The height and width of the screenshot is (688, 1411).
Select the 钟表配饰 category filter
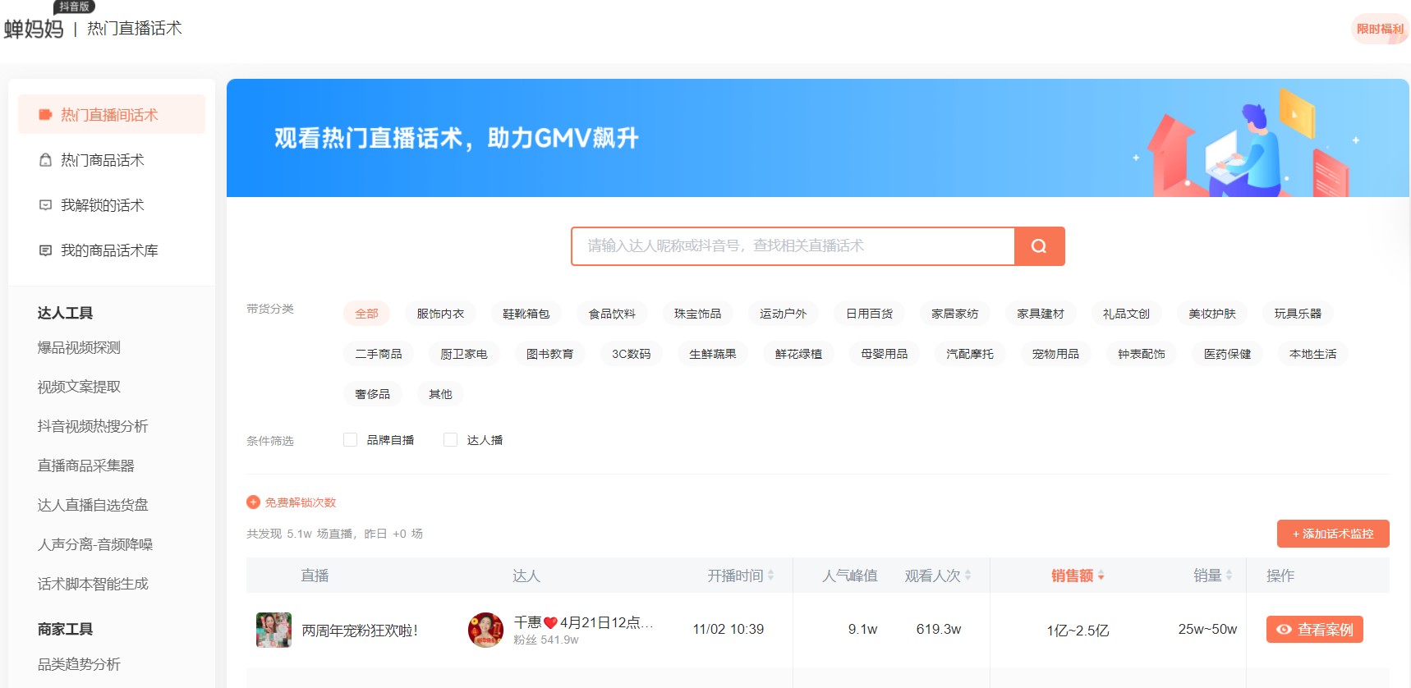[x=1142, y=354]
